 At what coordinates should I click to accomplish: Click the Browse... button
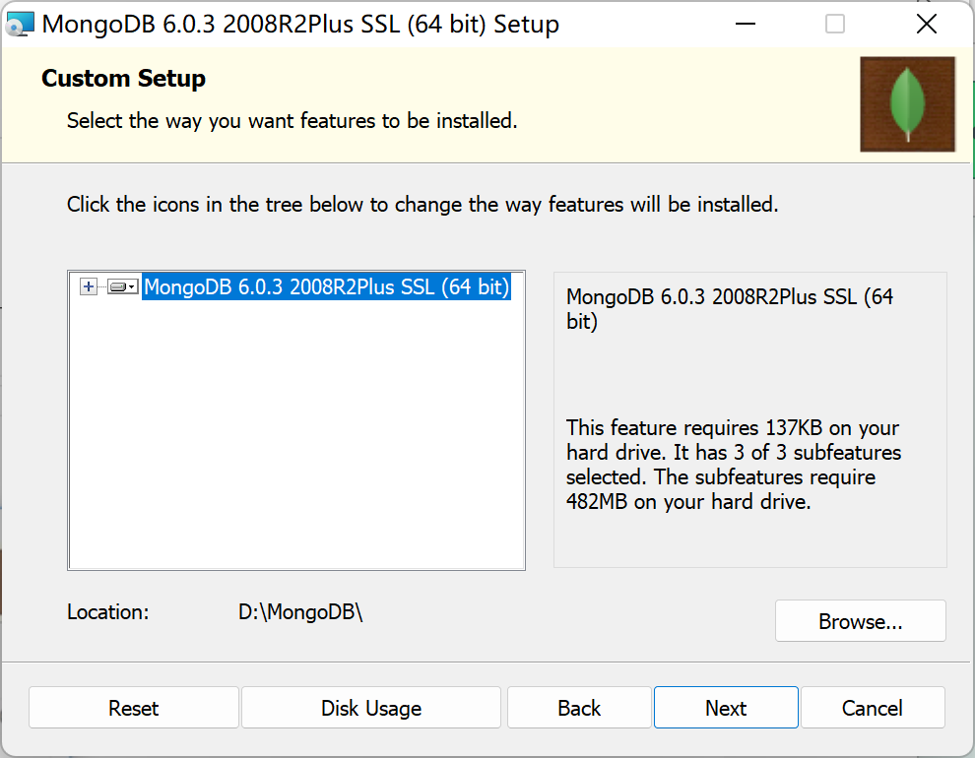point(860,621)
